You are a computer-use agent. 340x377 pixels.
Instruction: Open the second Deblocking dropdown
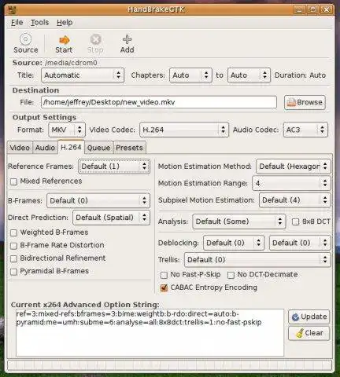coord(300,243)
